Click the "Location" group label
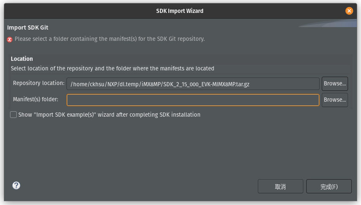This screenshot has width=361, height=205. (x=22, y=59)
